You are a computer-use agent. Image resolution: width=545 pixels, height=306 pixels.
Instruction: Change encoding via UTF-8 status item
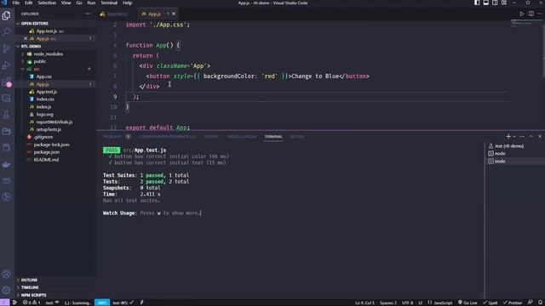pos(407,303)
